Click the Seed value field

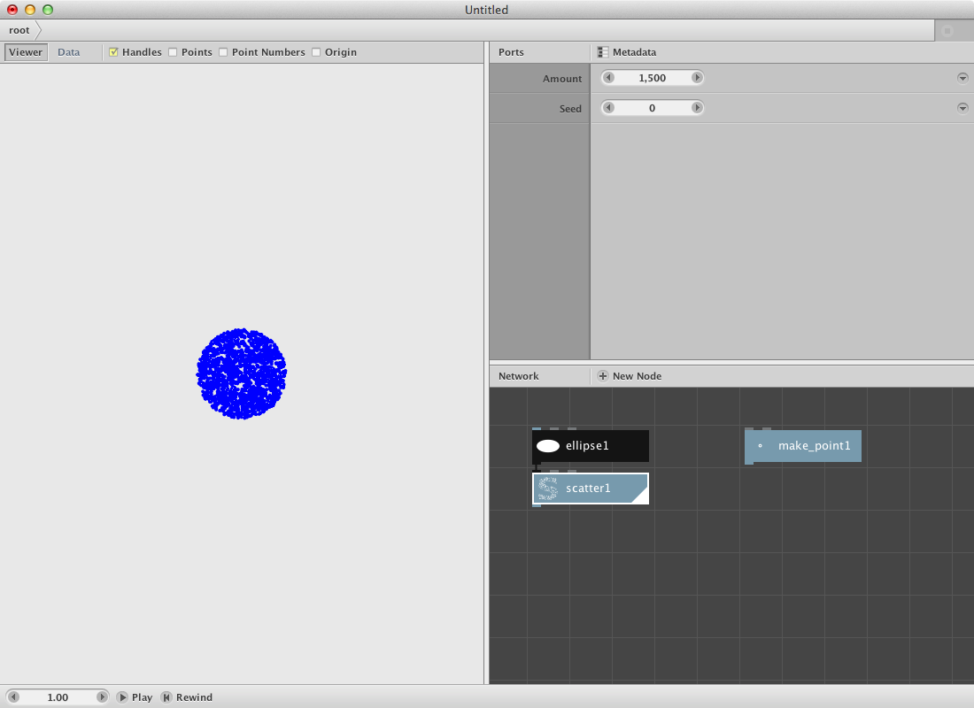653,108
